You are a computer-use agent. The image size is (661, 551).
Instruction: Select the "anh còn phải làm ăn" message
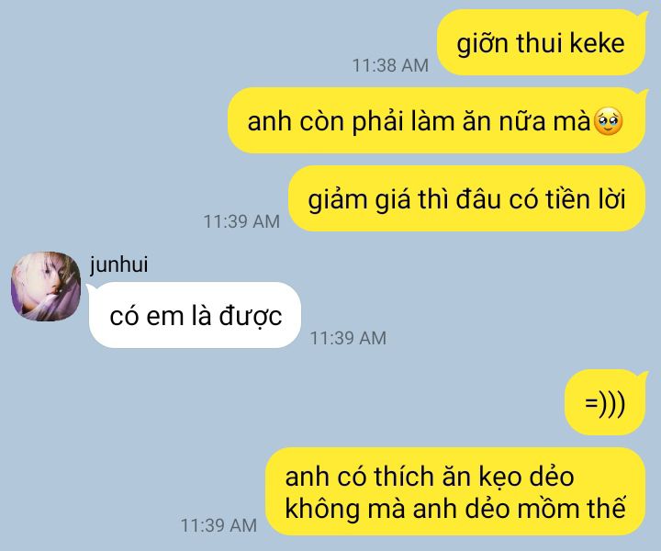437,120
